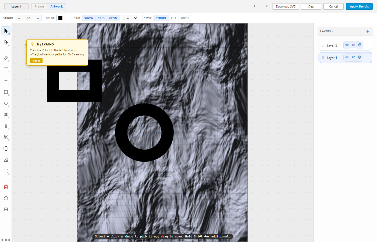Image resolution: width=377 pixels, height=242 pixels.
Task: Open the stroke color dropdown arrow
Action: (65, 18)
